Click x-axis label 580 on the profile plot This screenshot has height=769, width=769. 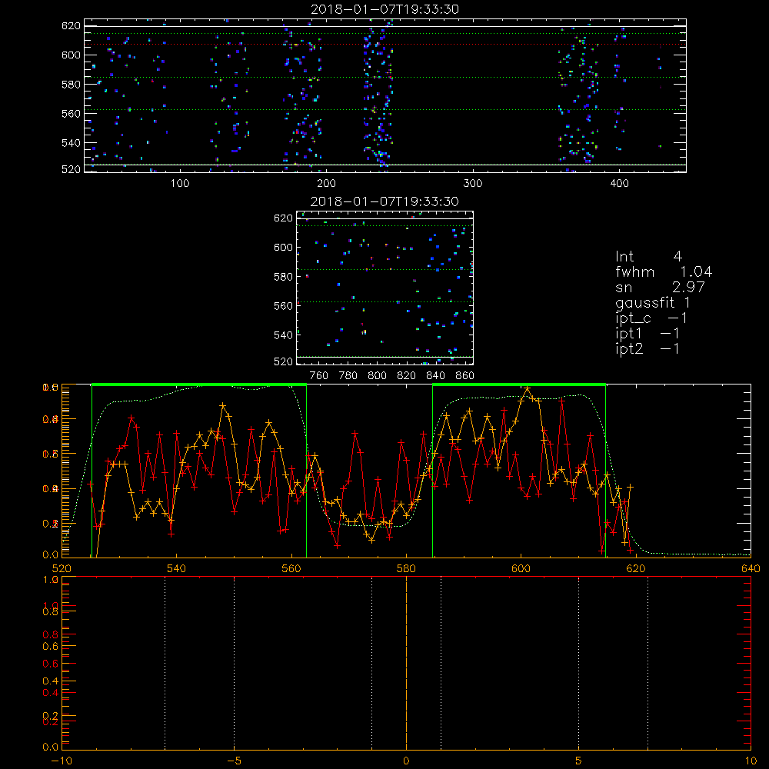(x=406, y=569)
